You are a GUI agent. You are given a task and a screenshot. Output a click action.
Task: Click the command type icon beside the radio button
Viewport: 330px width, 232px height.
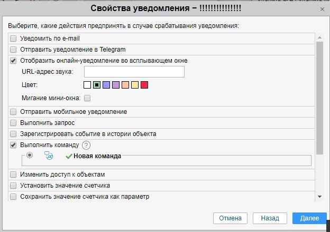pos(49,156)
